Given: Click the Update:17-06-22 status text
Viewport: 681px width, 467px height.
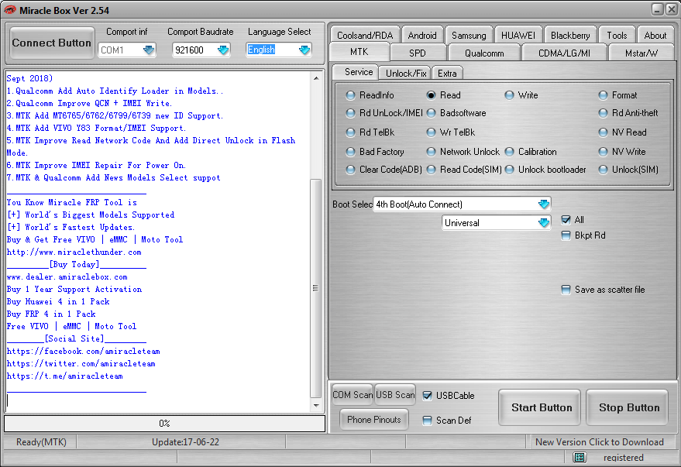Looking at the screenshot, I should tap(185, 441).
